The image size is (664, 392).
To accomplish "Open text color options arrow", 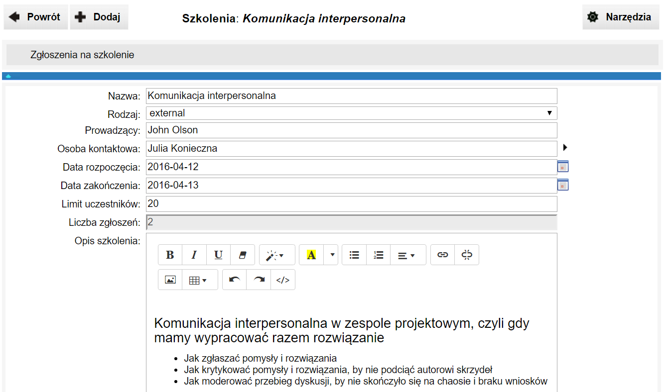I will point(332,255).
